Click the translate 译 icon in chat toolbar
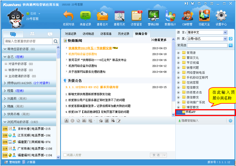Screen dimensions: 236x166 106,121
